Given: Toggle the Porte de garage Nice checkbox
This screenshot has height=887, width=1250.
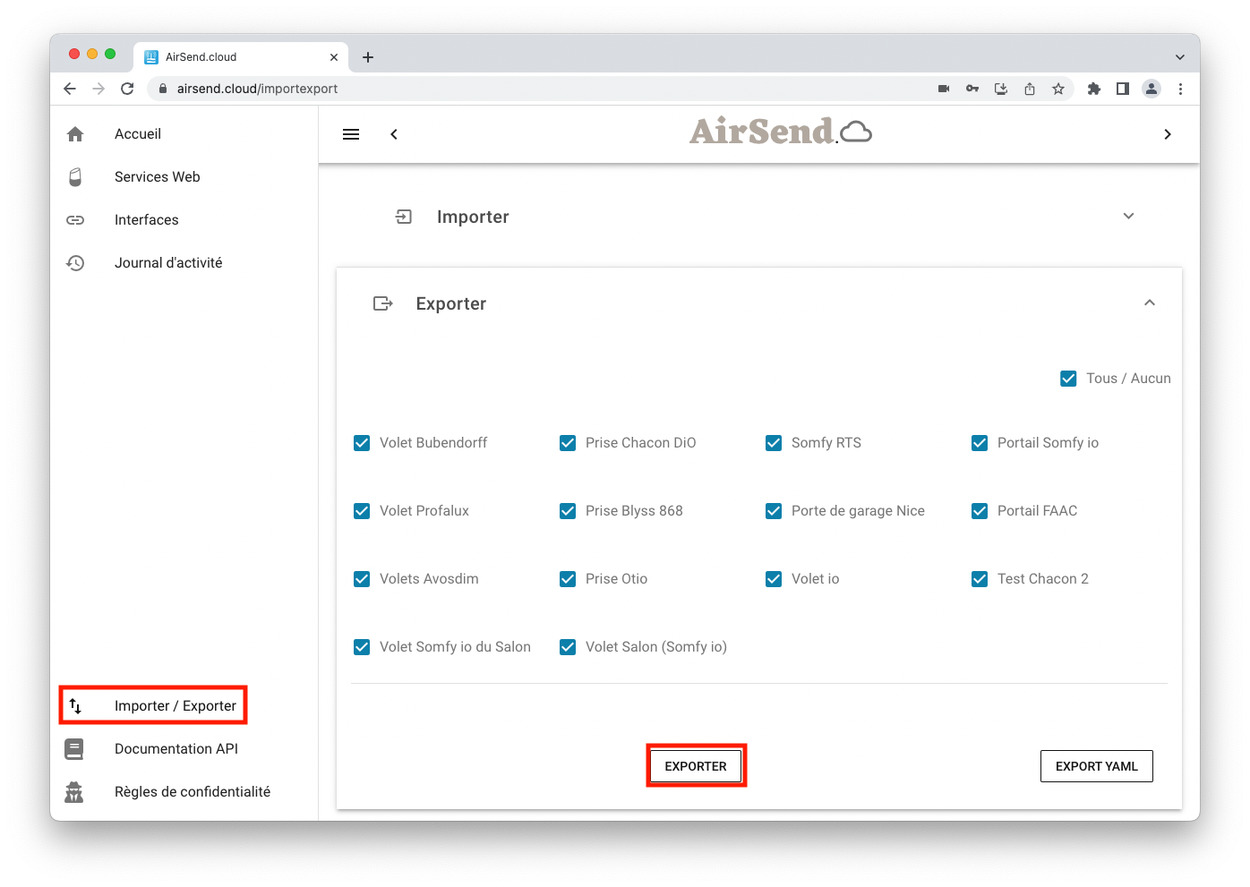Looking at the screenshot, I should [x=774, y=511].
